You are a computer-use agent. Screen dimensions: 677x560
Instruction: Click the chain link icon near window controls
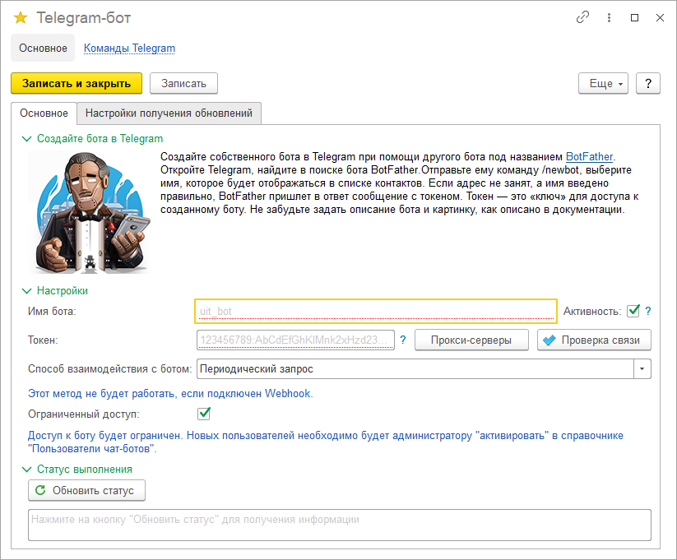tap(583, 16)
